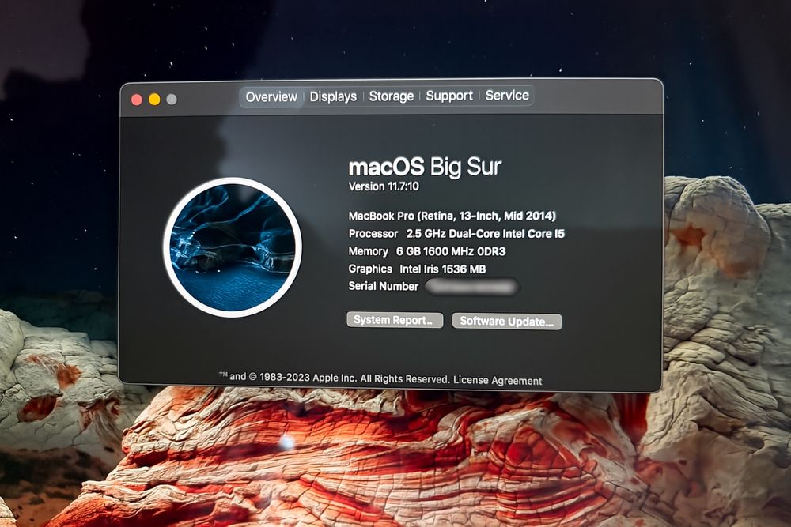Click the macOS Big Sur circular logo
The width and height of the screenshot is (791, 527).
233,247
